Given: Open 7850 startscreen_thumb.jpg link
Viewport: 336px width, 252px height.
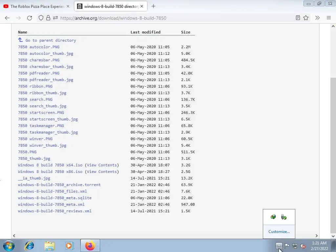Looking at the screenshot, I should tap(48, 119).
